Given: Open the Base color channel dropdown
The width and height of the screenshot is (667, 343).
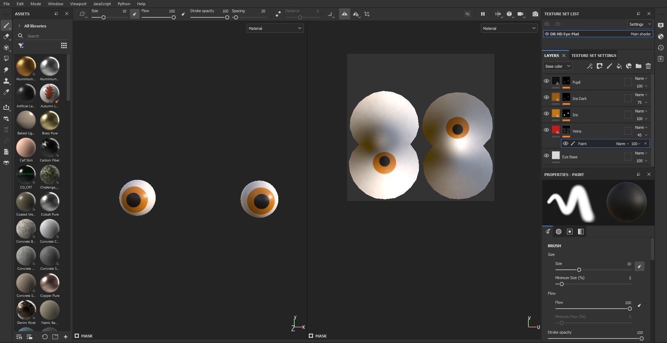Looking at the screenshot, I should coord(558,66).
